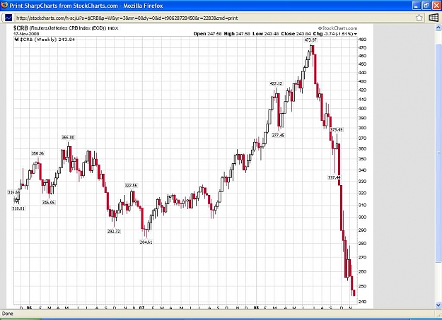Click the Close 243.84 value in header
The height and width of the screenshot is (320, 442).
point(296,33)
